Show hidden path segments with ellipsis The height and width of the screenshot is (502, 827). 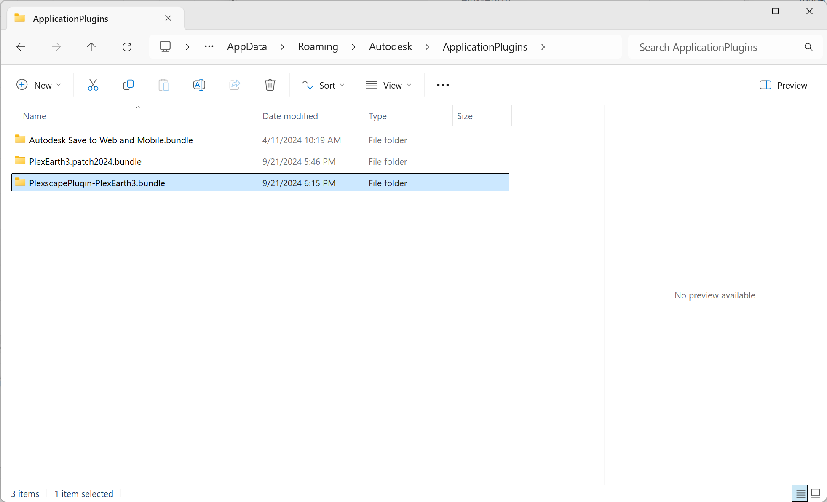209,47
